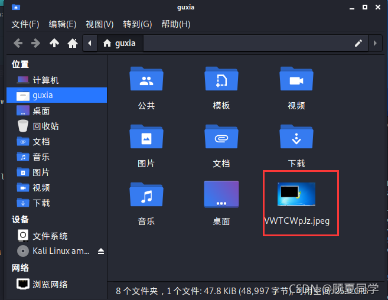
Task: Select 下载 in the sidebar
Action: (x=57, y=203)
